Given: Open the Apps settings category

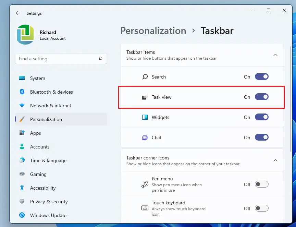Looking at the screenshot, I should (61, 133).
